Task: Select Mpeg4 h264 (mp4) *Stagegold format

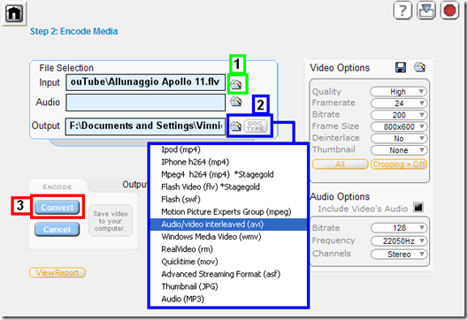Action: [228, 174]
